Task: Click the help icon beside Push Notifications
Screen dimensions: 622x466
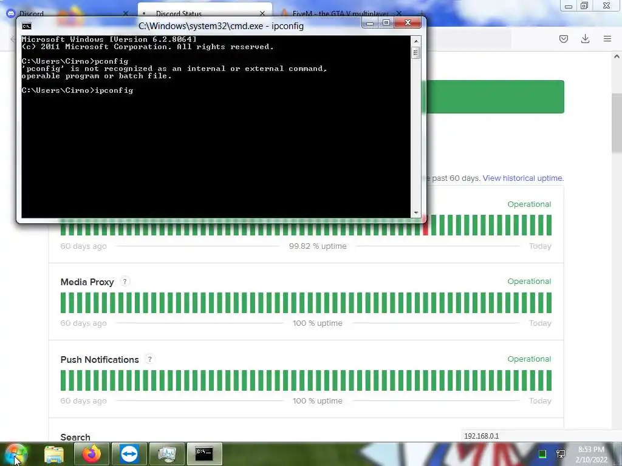Action: click(149, 359)
